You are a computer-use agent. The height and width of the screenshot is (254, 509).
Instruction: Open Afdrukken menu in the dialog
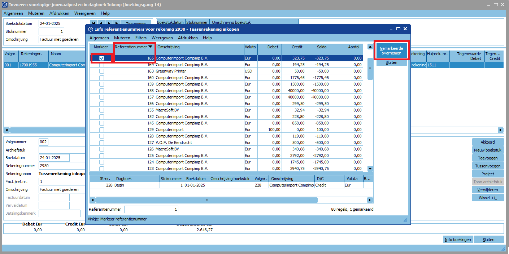tap(188, 38)
